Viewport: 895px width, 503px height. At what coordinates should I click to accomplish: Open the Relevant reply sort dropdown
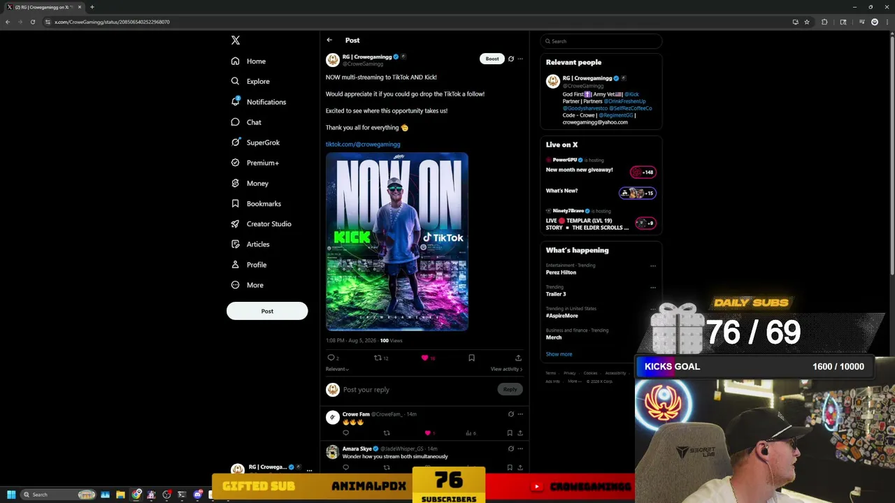pos(337,369)
